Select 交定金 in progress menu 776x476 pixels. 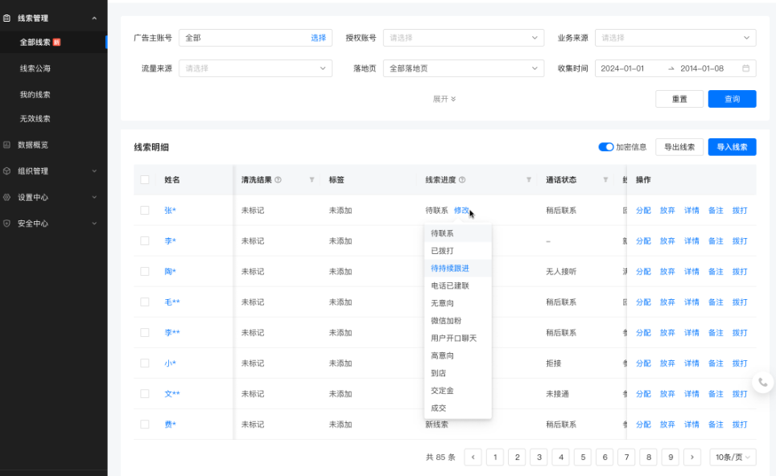458,391
